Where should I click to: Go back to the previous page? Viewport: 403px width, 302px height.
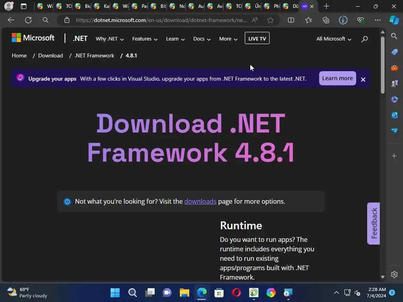(x=11, y=20)
